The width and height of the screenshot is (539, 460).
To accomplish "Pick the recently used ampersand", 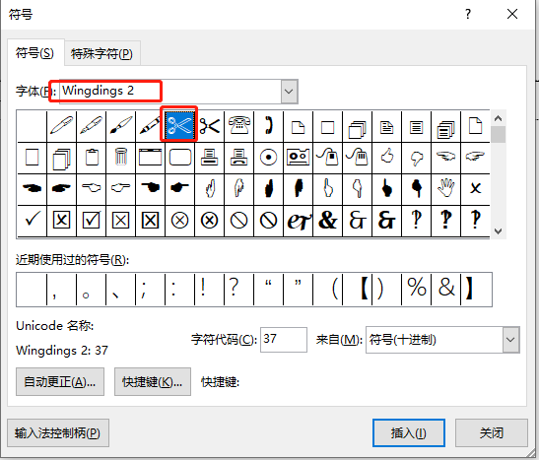I will pyautogui.click(x=445, y=290).
